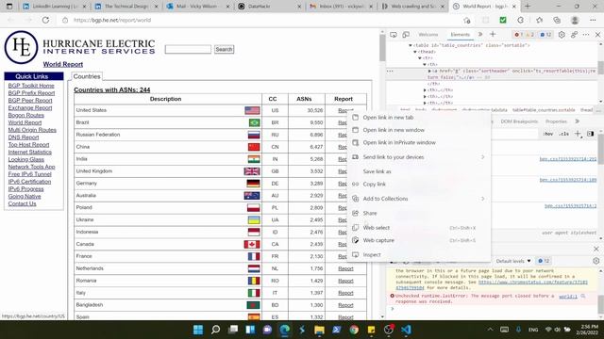Open the chromestatus.com feature link in console
Screen dimensions: 604x339
(532, 282)
